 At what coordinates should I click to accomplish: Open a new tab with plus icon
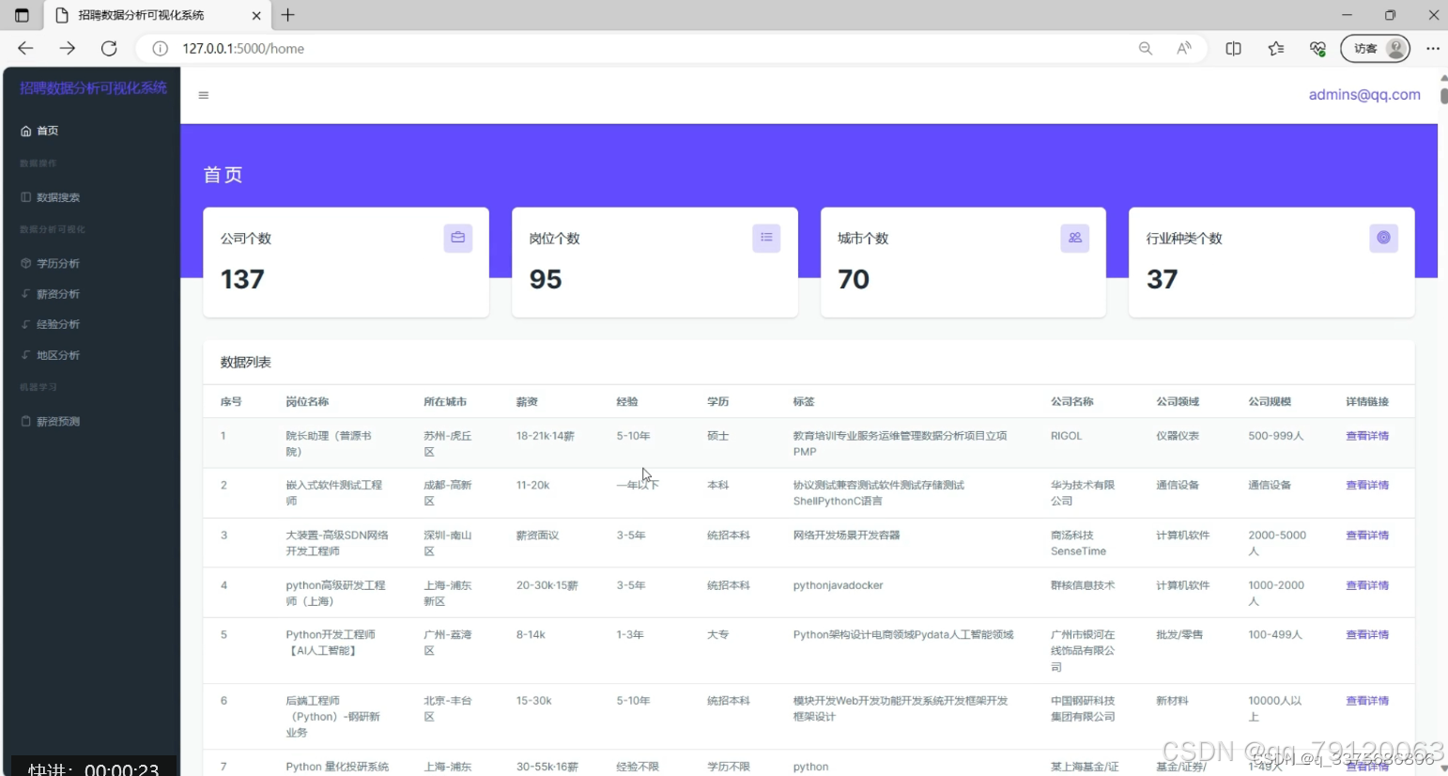pyautogui.click(x=288, y=15)
